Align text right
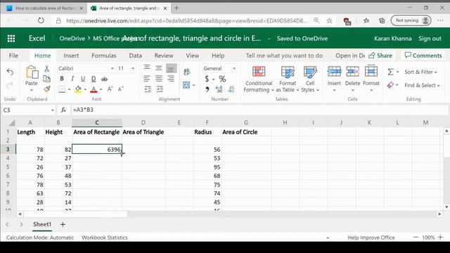 (x=171, y=79)
